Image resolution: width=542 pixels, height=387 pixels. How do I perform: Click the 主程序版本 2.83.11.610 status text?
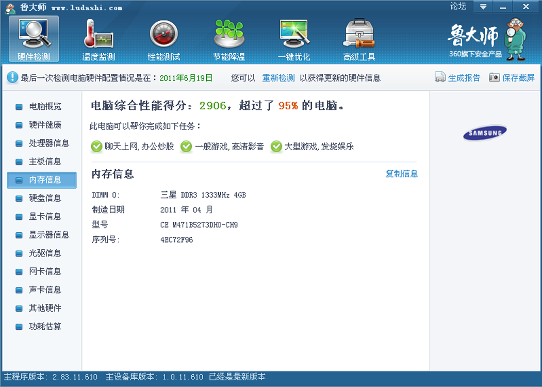pos(51,377)
